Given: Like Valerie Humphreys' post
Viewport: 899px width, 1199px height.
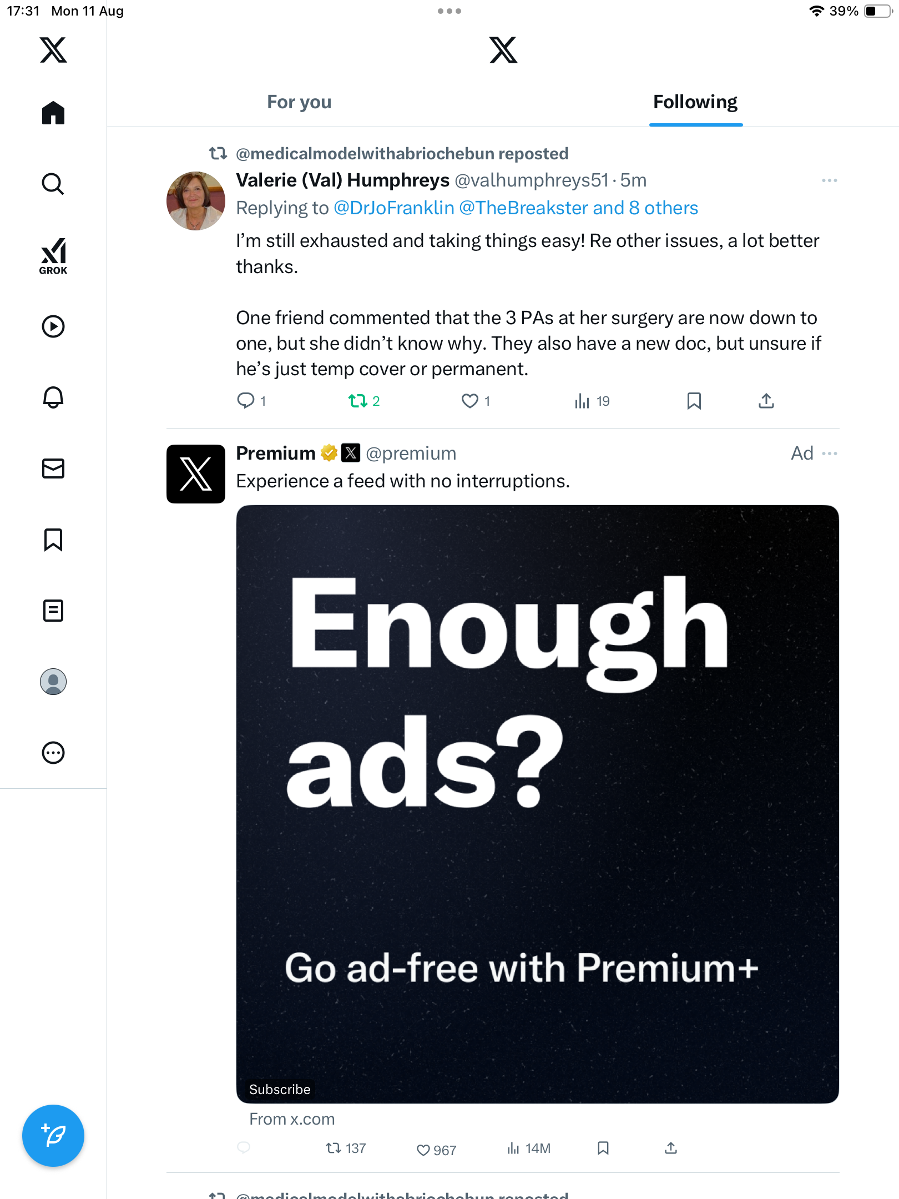Looking at the screenshot, I should [x=470, y=401].
